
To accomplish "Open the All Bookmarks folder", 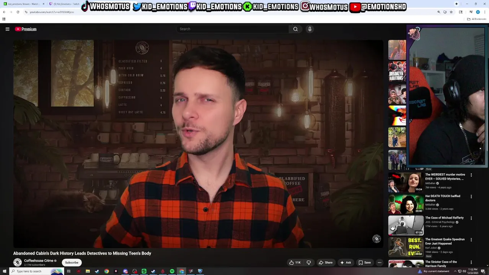I will (x=477, y=19).
